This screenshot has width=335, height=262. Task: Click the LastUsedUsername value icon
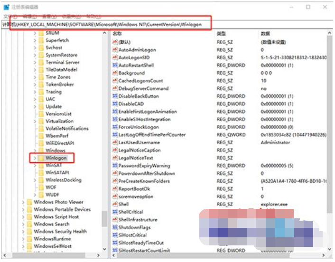click(x=115, y=142)
